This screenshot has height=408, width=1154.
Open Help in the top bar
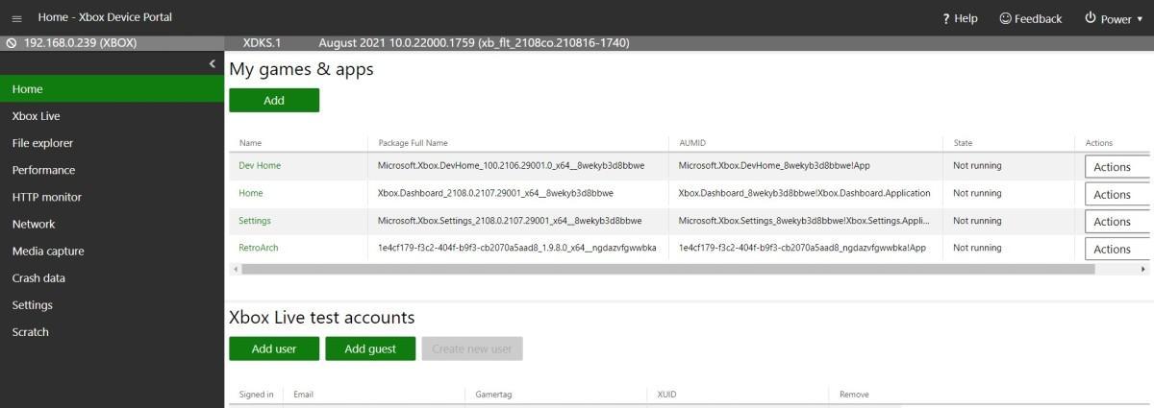pos(960,18)
